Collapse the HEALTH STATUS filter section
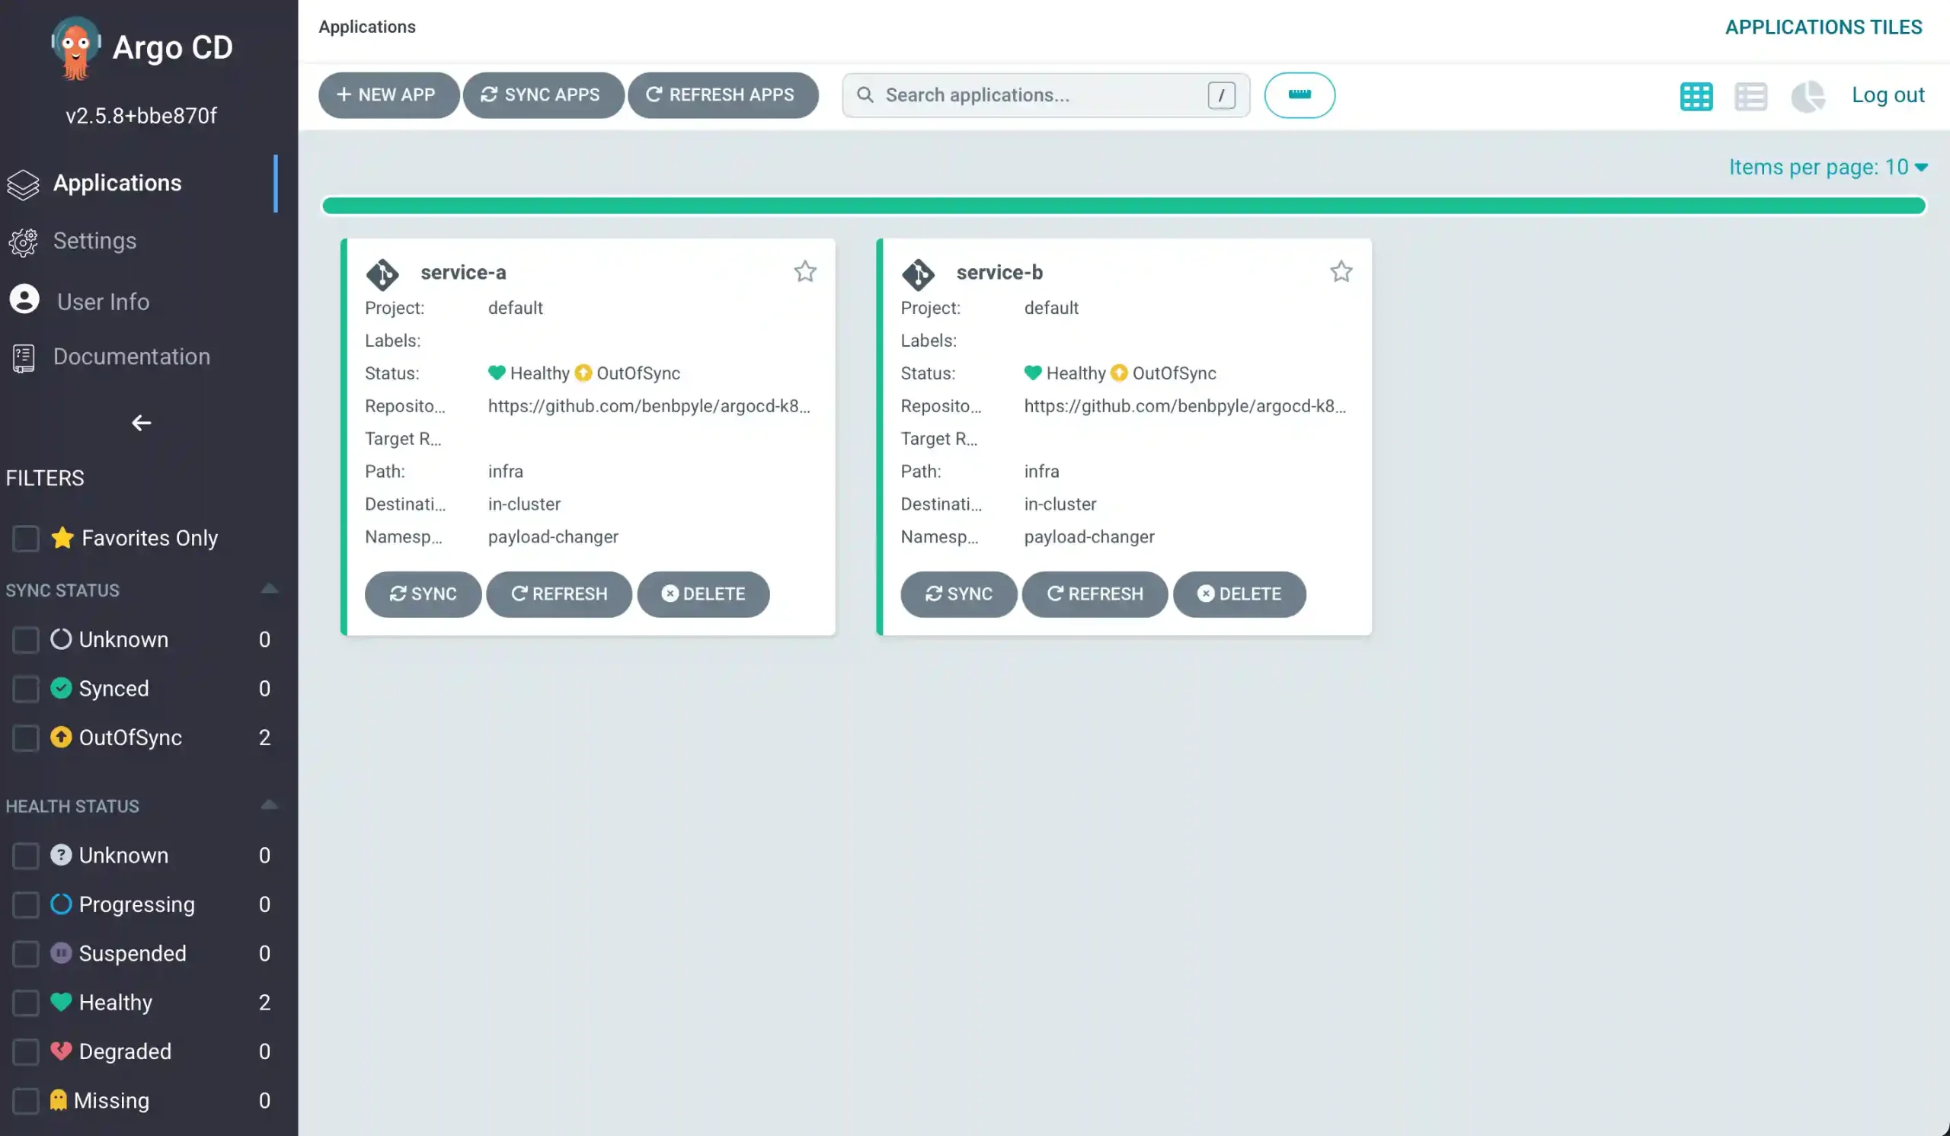 tap(269, 805)
